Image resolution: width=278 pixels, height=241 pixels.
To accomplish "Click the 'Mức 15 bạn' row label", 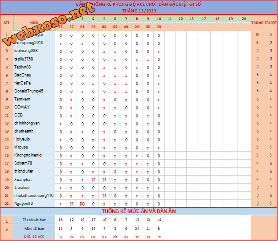I will click(x=34, y=229).
